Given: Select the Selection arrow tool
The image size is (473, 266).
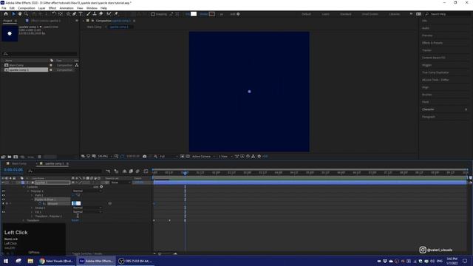Looking at the screenshot, I should point(13,14).
